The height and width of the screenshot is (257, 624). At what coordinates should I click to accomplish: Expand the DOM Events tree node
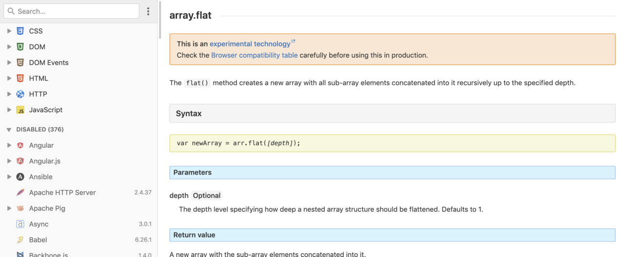coord(9,63)
